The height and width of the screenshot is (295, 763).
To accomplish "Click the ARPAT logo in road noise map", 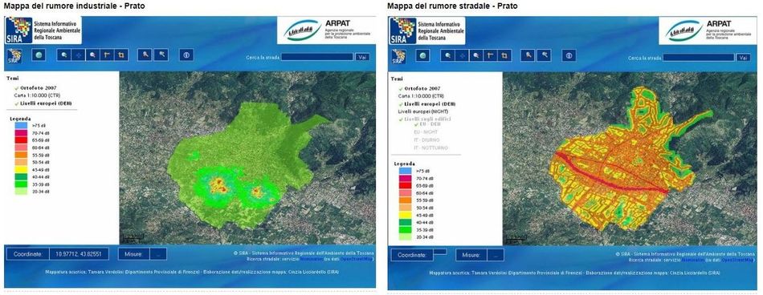I will 708,30.
